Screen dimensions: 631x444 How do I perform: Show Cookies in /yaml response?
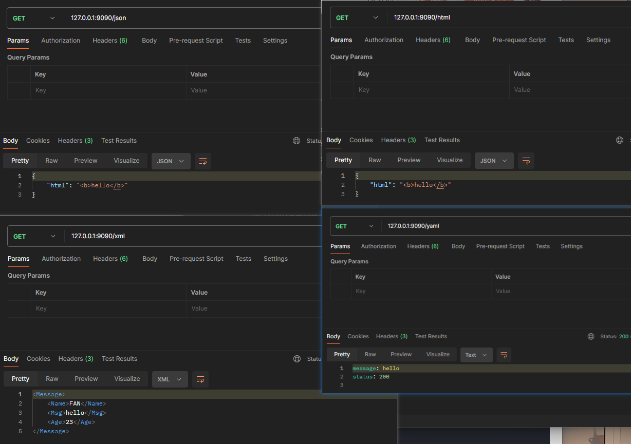358,337
